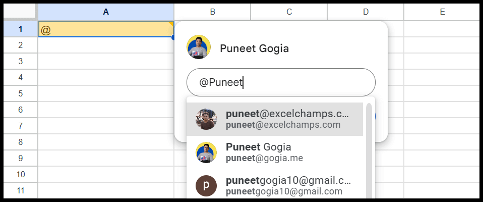Image resolution: width=483 pixels, height=202 pixels.
Task: Click in the @Puneet comment input field
Action: pyautogui.click(x=281, y=82)
